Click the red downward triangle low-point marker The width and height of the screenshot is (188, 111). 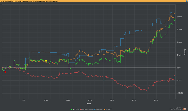click(x=5, y=72)
